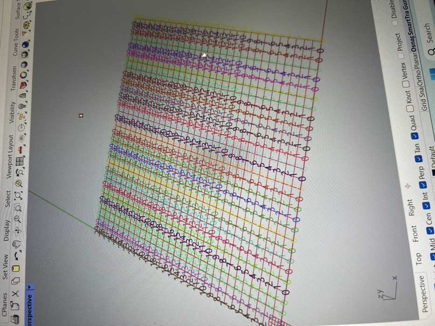This screenshot has width=435, height=326.
Task: Click the Shaded viewport sphere icon
Action: (x=24, y=54)
